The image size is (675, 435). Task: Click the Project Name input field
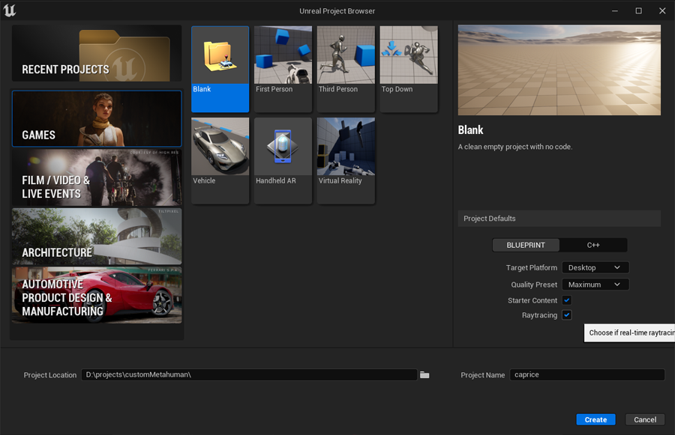click(x=586, y=375)
